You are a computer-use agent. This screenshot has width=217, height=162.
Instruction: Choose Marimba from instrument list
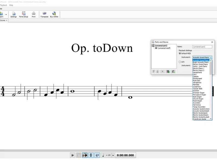point(196,85)
